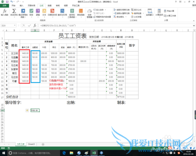This screenshot has height=156, width=196.
Task: Click the fx button beside formula bar
Action: coord(35,25)
